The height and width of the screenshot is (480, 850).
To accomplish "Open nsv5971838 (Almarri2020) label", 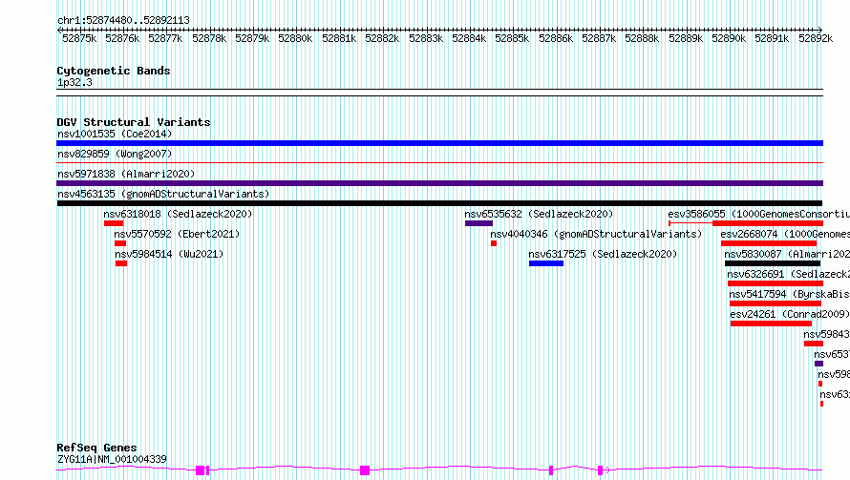I will pos(126,174).
